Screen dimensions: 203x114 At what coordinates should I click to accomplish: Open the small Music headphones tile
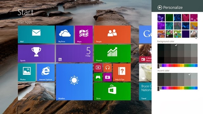click(108, 67)
